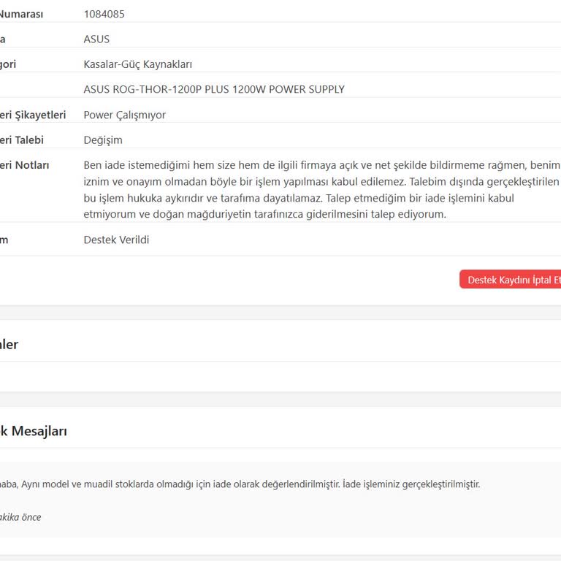Image resolution: width=561 pixels, height=561 pixels.
Task: Click the category value Kasalar-Güç Kaynakları
Action: click(138, 64)
